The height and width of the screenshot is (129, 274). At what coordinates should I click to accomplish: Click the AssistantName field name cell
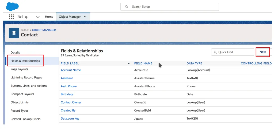[144, 78]
